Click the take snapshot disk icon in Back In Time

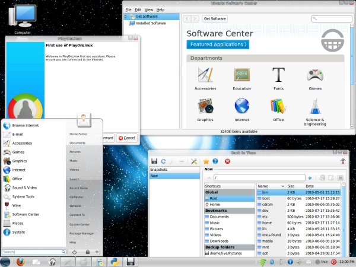point(154,161)
